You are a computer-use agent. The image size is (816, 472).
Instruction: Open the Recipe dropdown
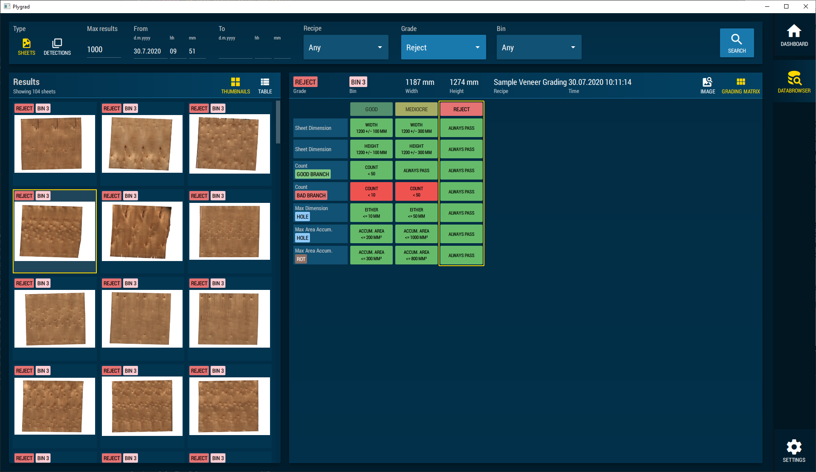coord(346,47)
